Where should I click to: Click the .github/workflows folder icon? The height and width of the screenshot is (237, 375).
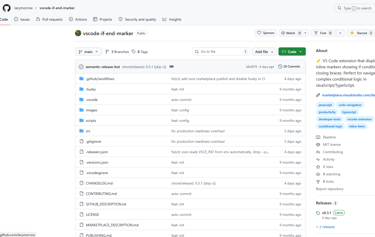[81, 79]
